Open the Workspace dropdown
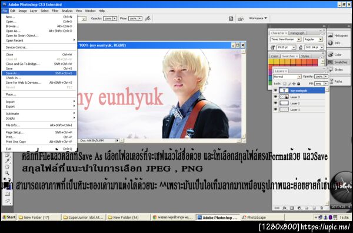The height and width of the screenshot is (233, 353). click(x=258, y=18)
